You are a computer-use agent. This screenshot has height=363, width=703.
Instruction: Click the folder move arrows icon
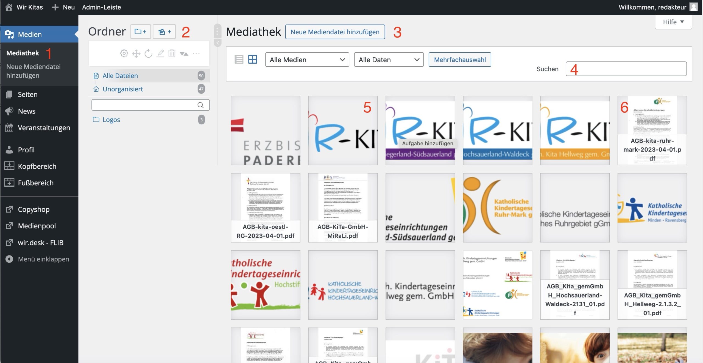click(136, 53)
